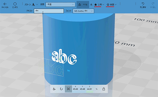
Task: Open the projection dropdown
Action: pos(60,4)
